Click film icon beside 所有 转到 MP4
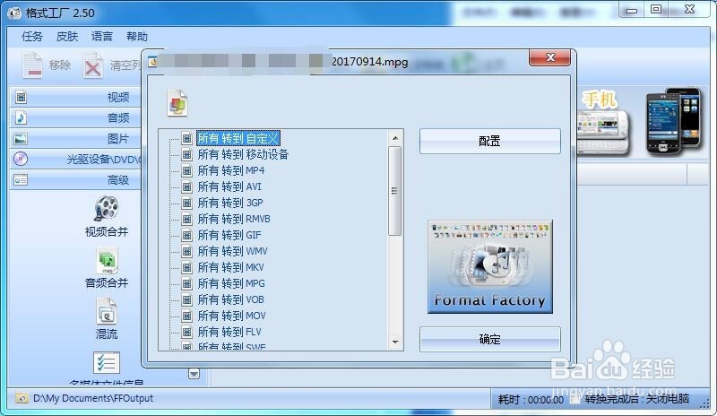 click(x=186, y=170)
